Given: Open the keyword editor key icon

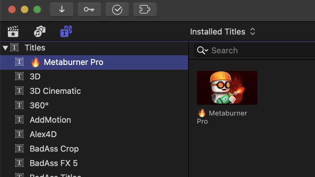Looking at the screenshot, I should 89,9.
